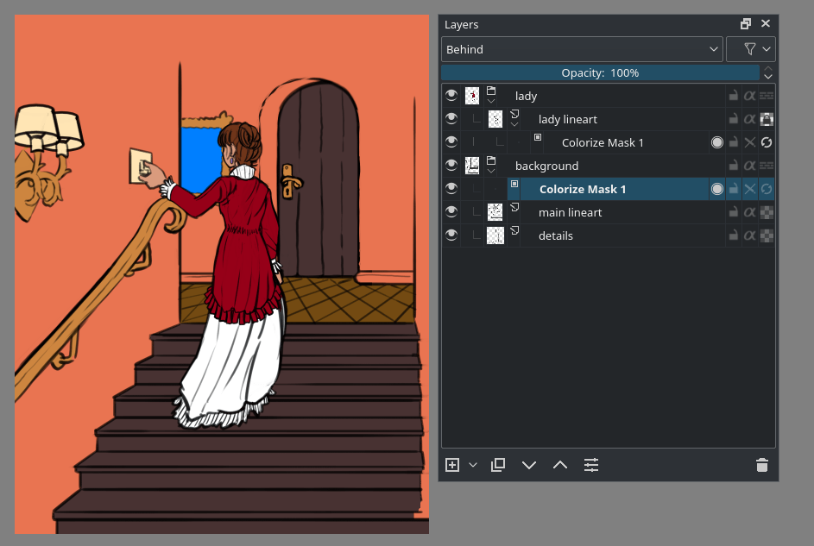The width and height of the screenshot is (814, 546).
Task: Click the background layer thumbnail
Action: coord(471,165)
